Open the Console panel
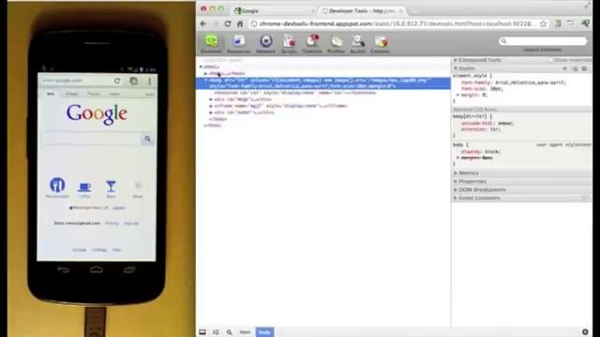 pos(380,44)
